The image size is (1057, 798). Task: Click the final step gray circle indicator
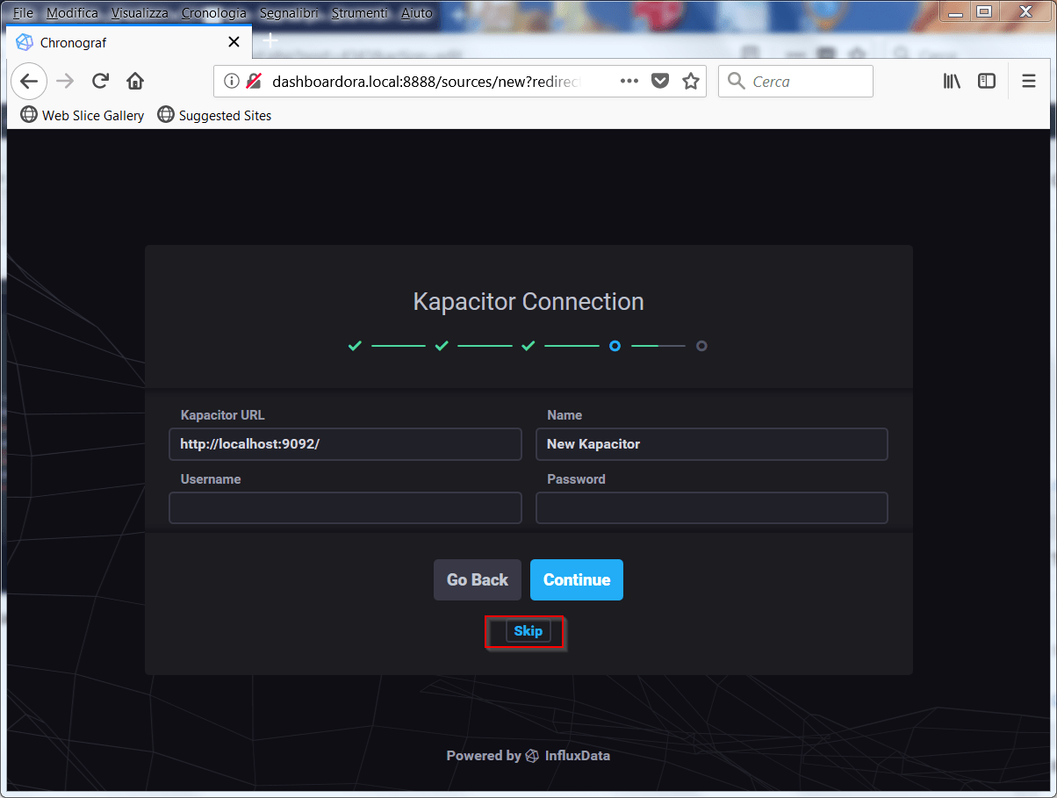(701, 346)
